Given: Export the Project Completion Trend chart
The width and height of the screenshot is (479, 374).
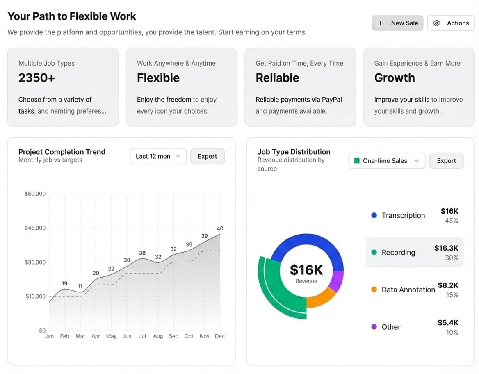Looking at the screenshot, I should [x=208, y=156].
